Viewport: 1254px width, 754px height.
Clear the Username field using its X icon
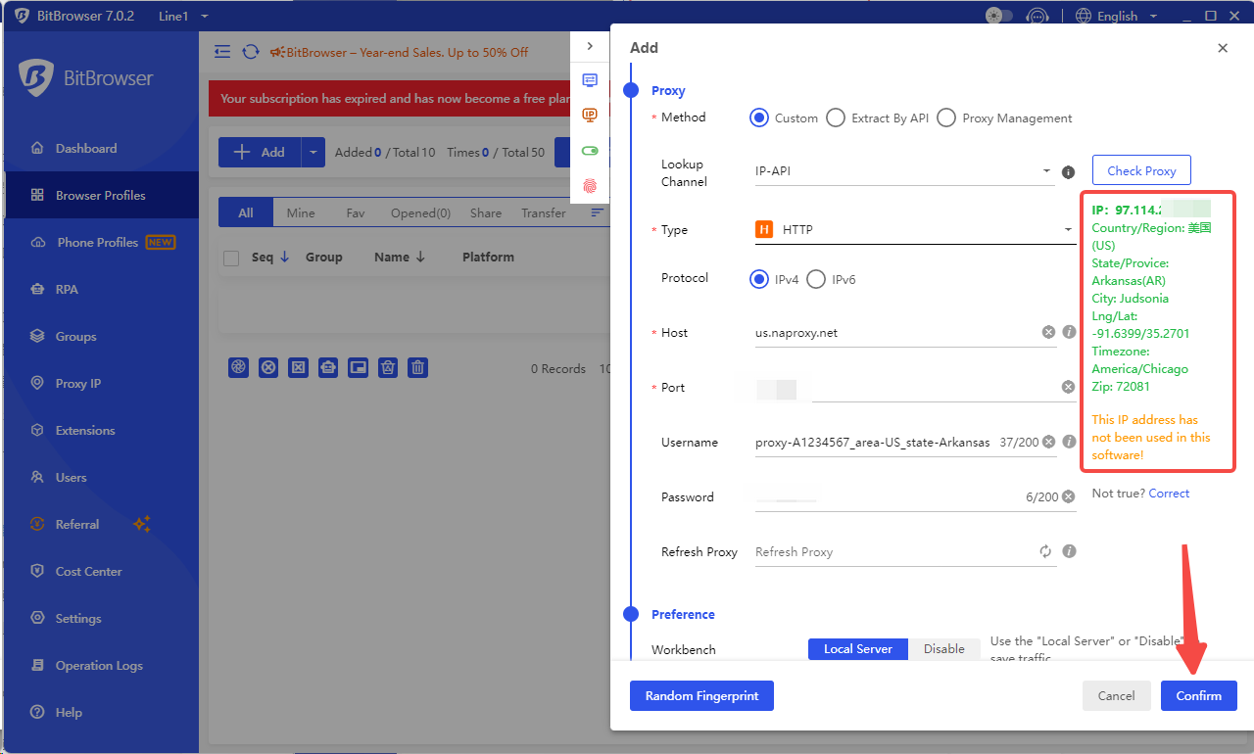pyautogui.click(x=1048, y=442)
